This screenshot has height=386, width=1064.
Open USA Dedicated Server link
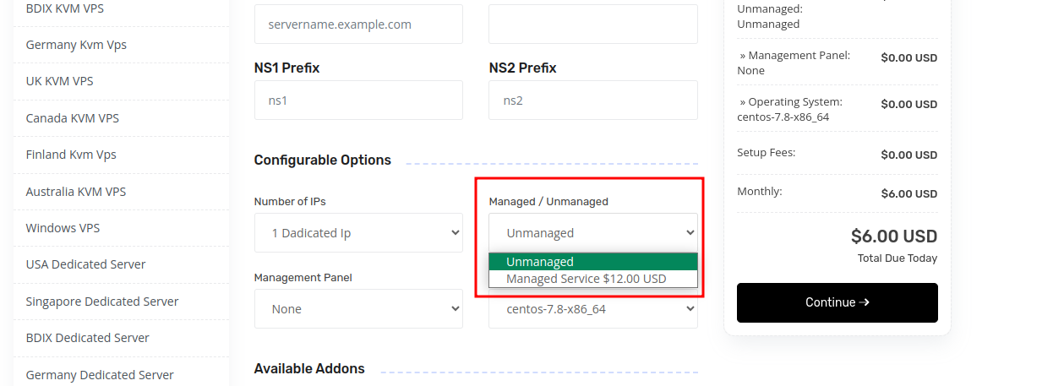[x=85, y=264]
